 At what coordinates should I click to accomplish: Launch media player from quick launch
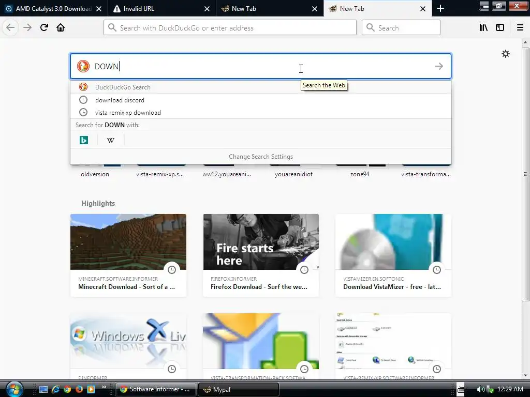(91, 389)
